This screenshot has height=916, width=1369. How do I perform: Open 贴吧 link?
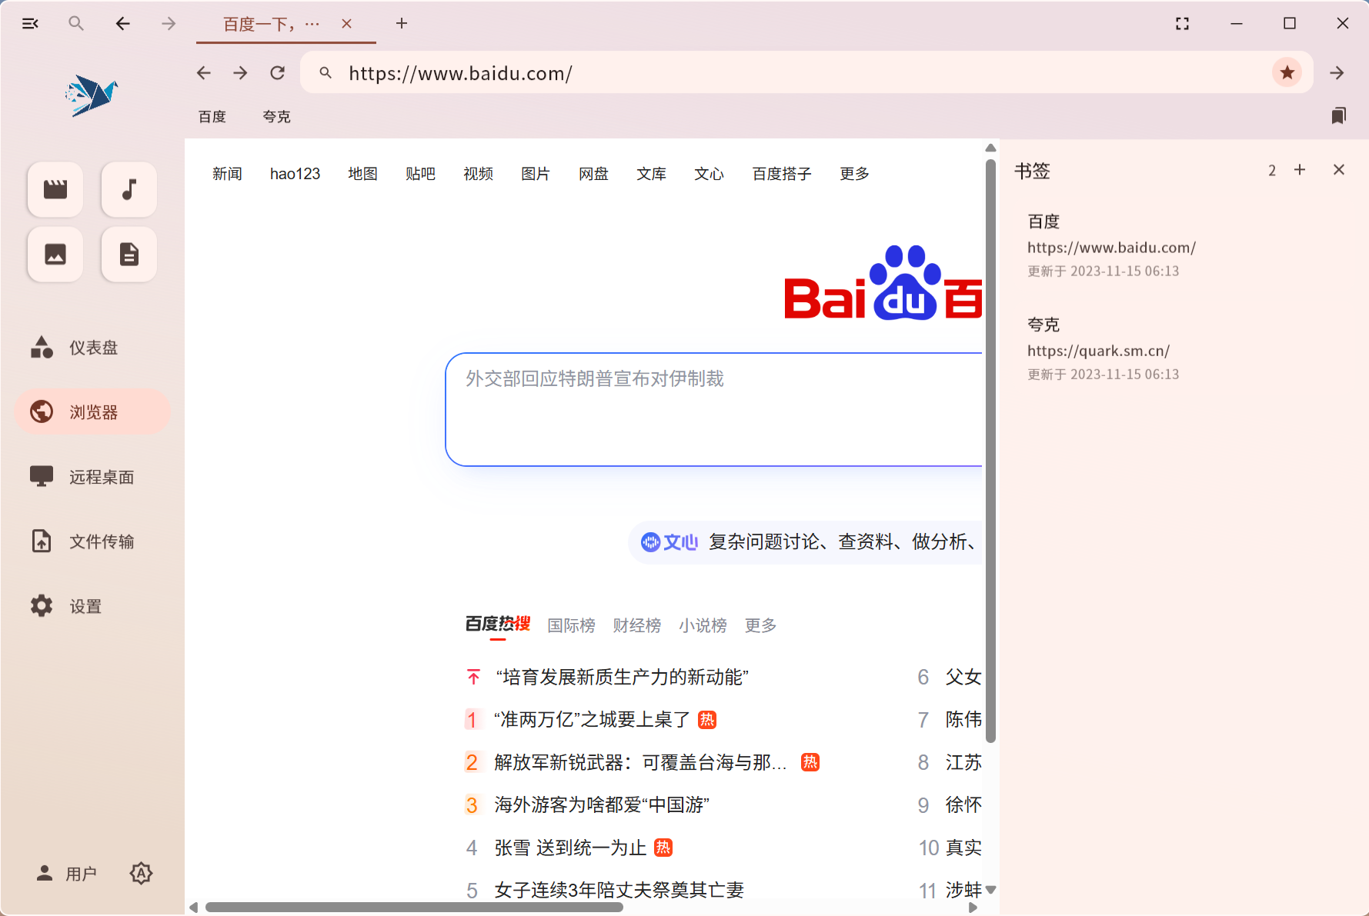[x=420, y=174]
